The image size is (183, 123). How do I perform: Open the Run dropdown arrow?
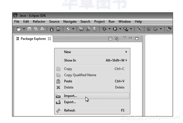[120, 29]
